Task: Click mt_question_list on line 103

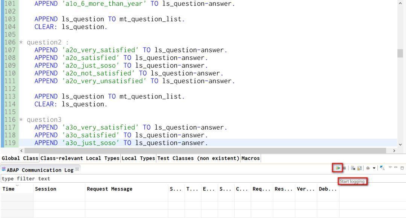Action: [x=150, y=19]
